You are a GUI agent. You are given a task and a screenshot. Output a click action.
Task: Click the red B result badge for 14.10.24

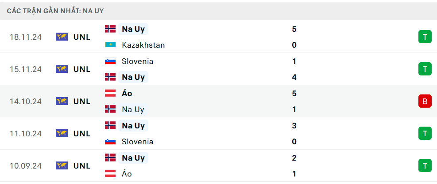pos(425,101)
